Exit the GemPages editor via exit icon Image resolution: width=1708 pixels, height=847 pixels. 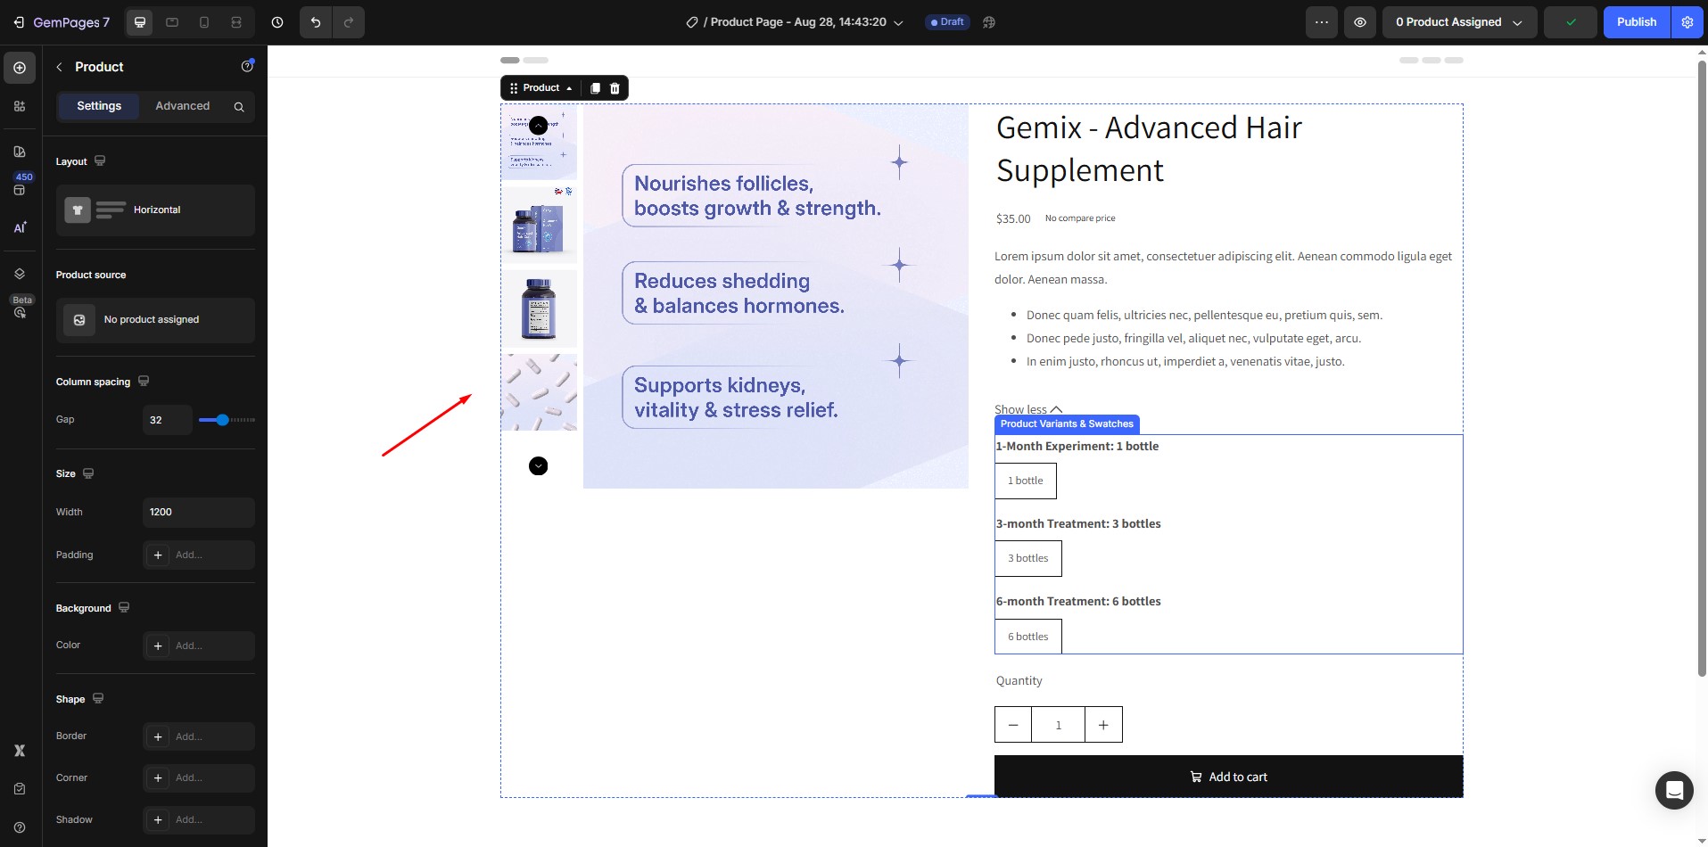(x=19, y=22)
